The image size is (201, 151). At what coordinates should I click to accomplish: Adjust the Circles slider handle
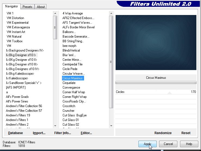169,93
